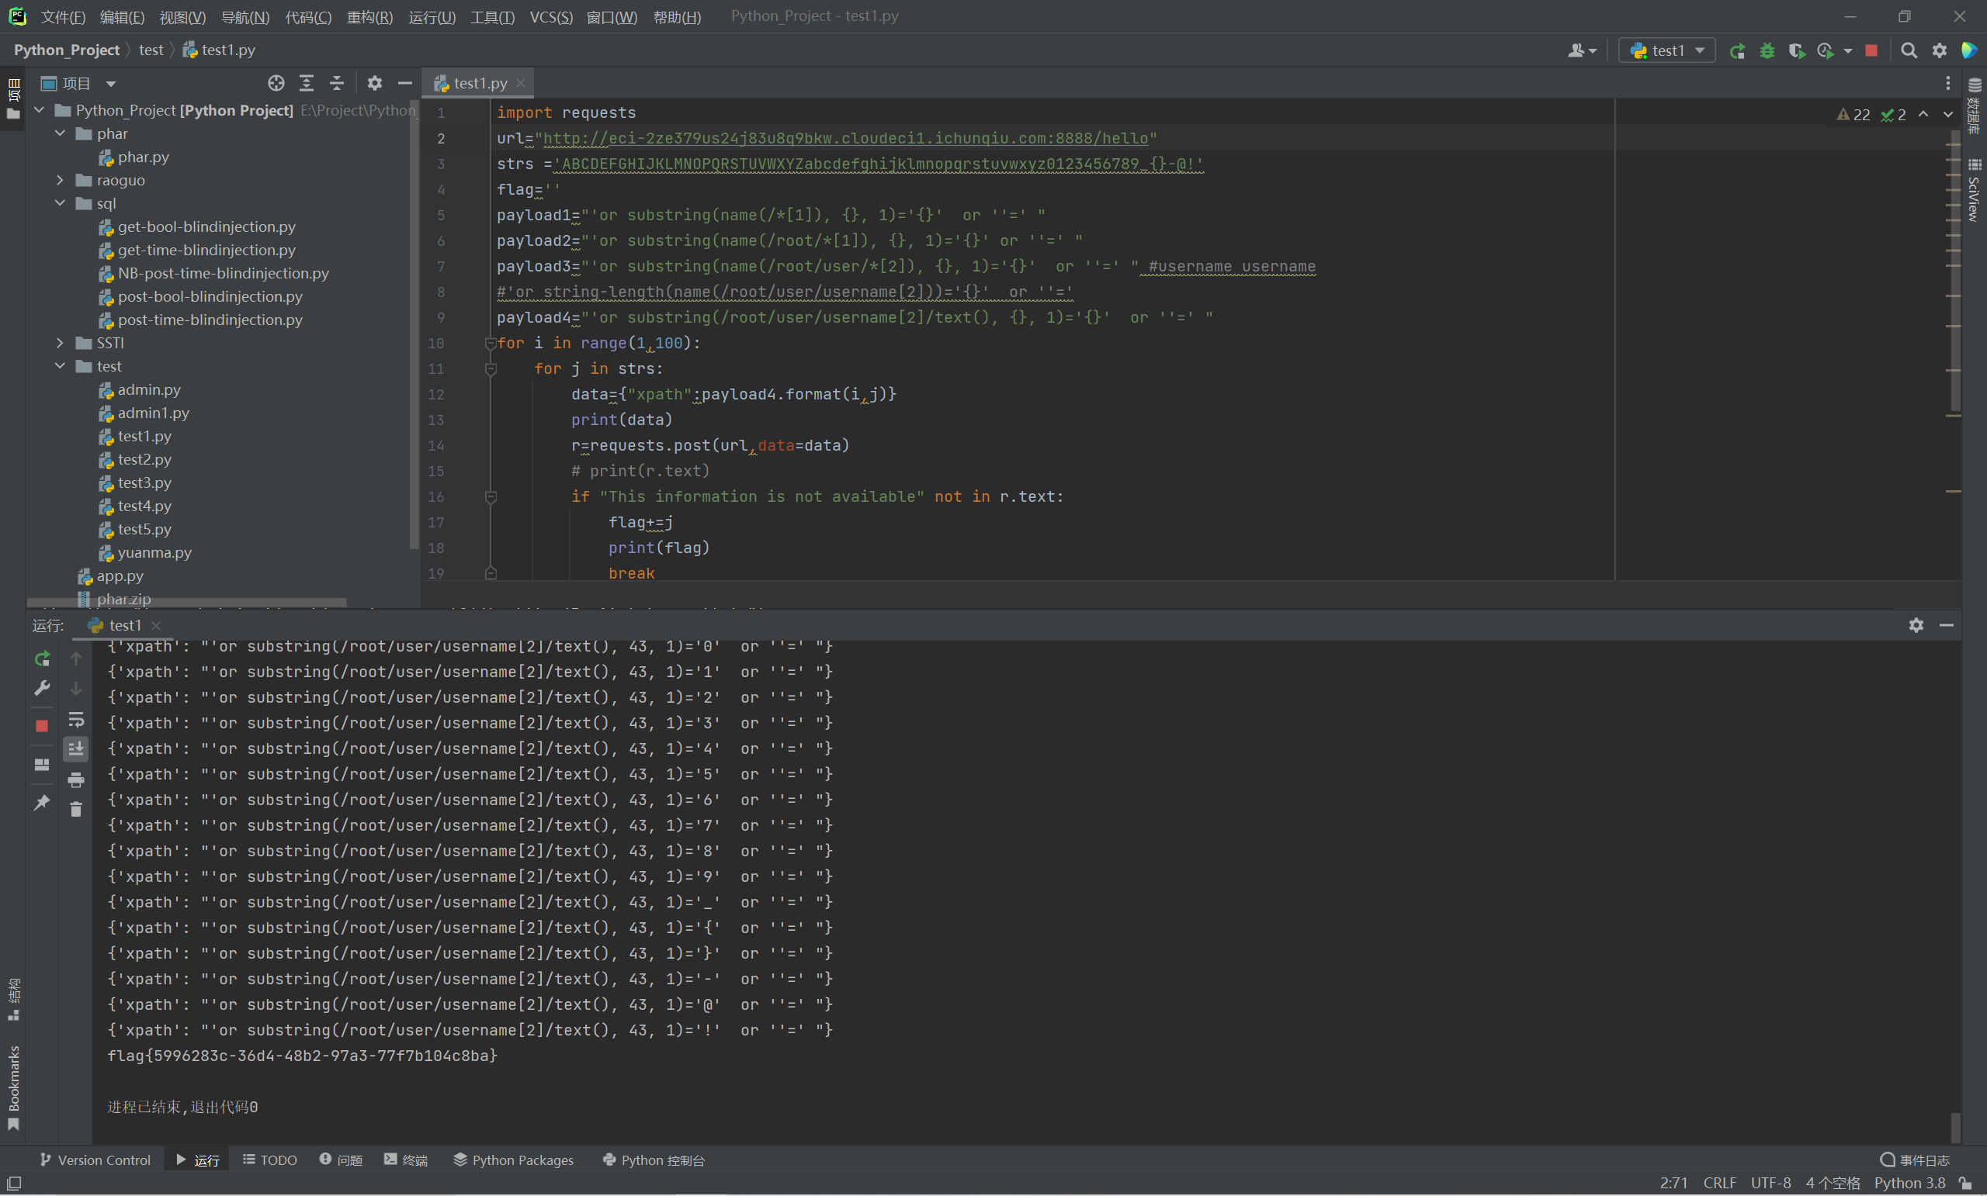
Task: Open the Version Control tool tab
Action: (95, 1160)
